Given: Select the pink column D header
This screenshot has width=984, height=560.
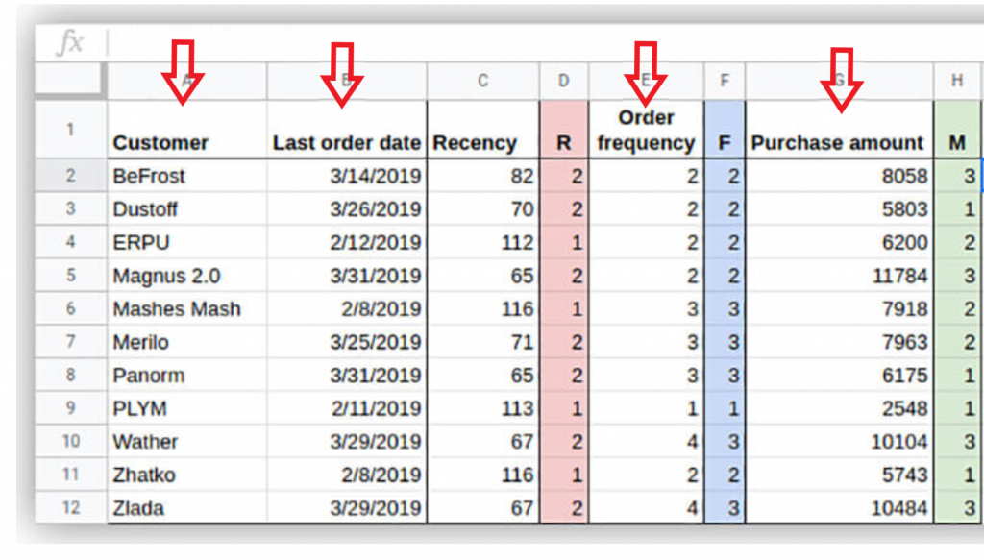Looking at the screenshot, I should tap(564, 82).
